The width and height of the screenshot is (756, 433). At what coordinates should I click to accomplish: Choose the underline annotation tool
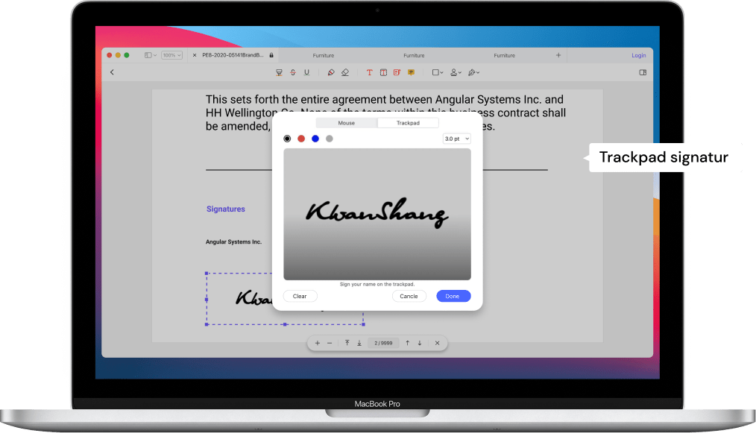306,72
